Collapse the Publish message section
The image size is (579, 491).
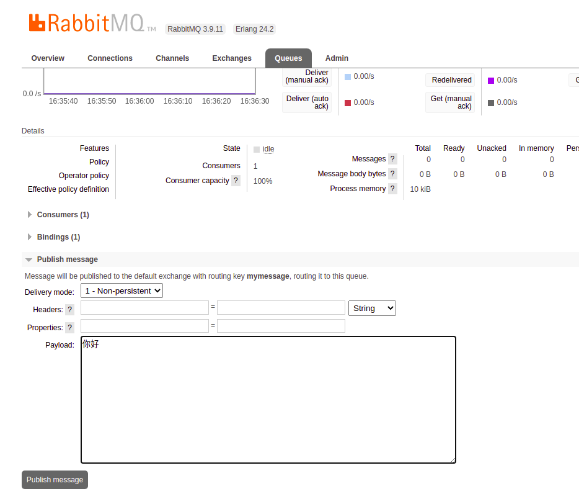pos(67,259)
